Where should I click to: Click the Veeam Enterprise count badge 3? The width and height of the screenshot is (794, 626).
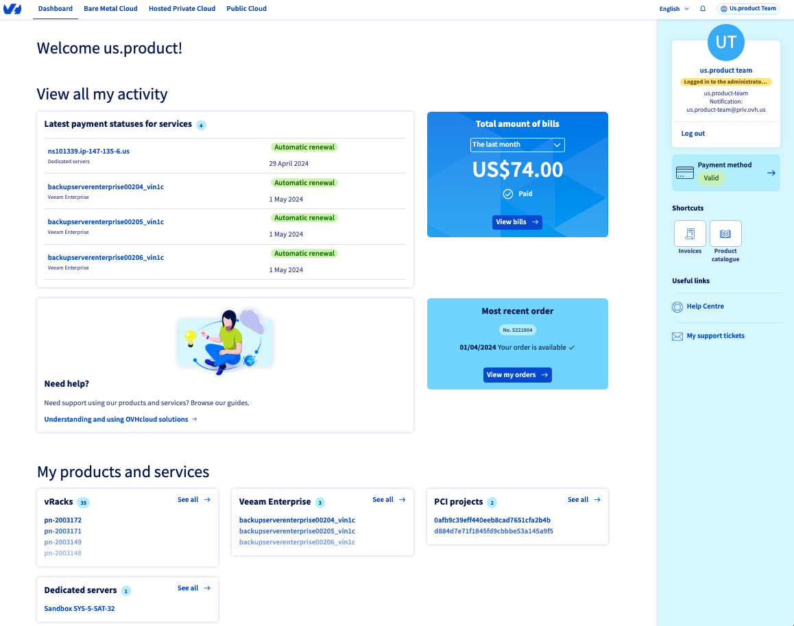320,503
